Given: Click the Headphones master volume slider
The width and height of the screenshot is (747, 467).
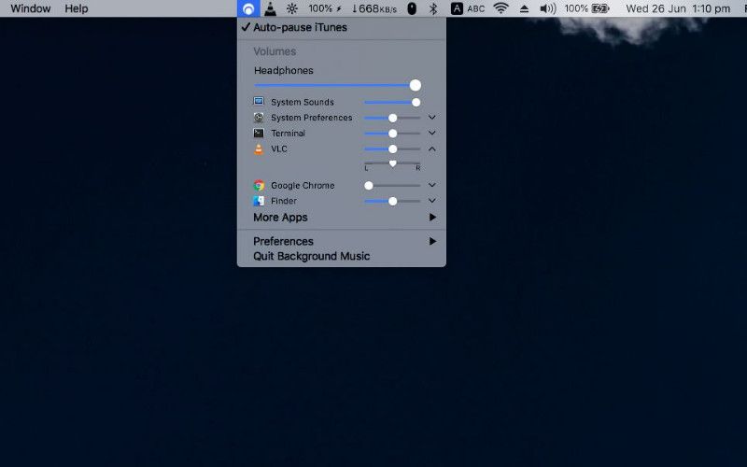Looking at the screenshot, I should pos(336,85).
